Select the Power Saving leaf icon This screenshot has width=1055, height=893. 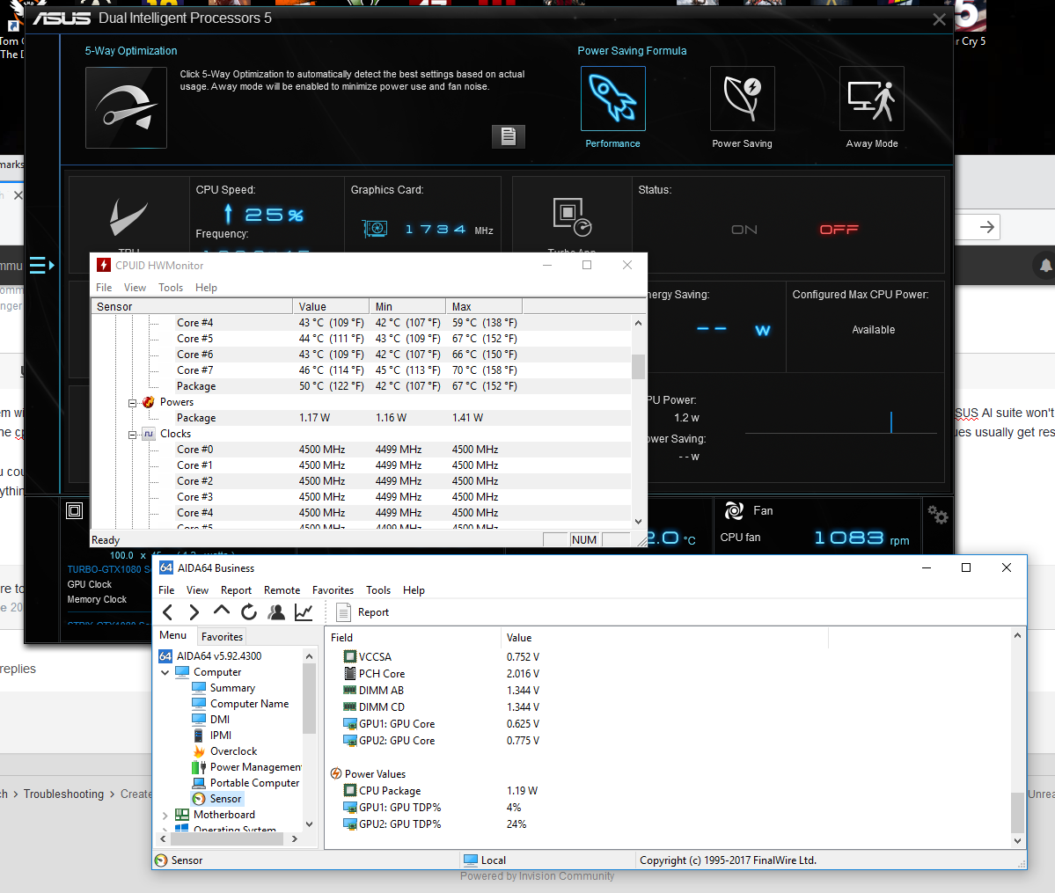tap(742, 99)
